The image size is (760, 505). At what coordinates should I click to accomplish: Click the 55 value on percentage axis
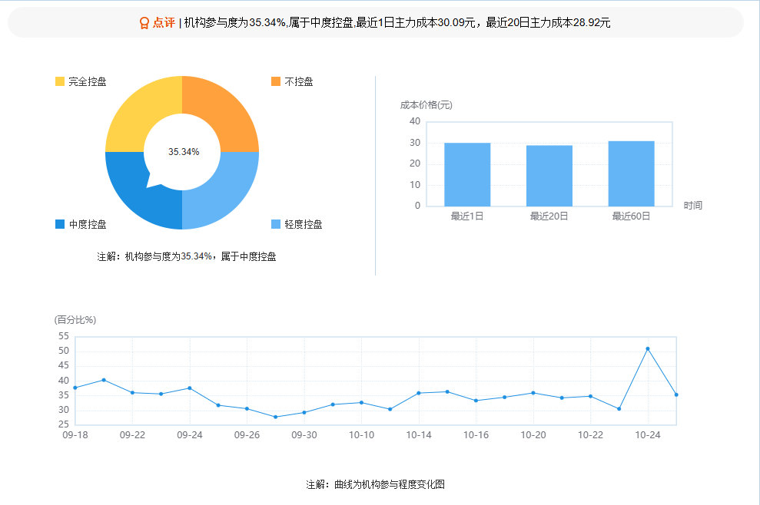coord(64,336)
